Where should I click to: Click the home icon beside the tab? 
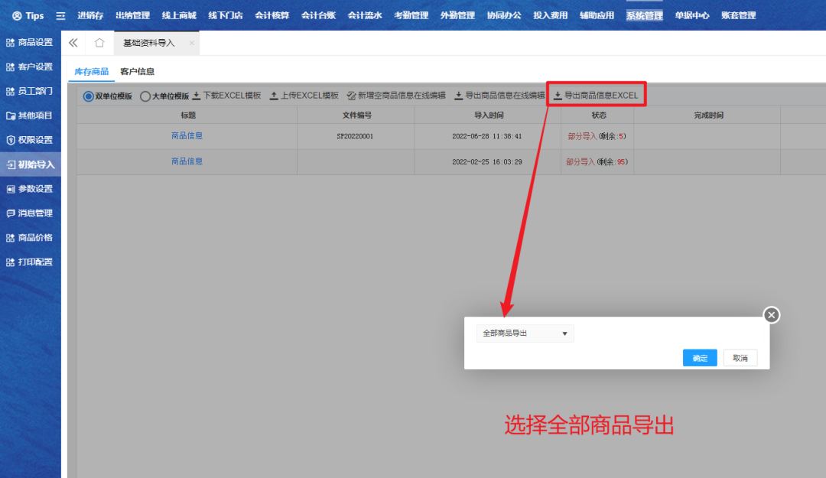coord(99,43)
